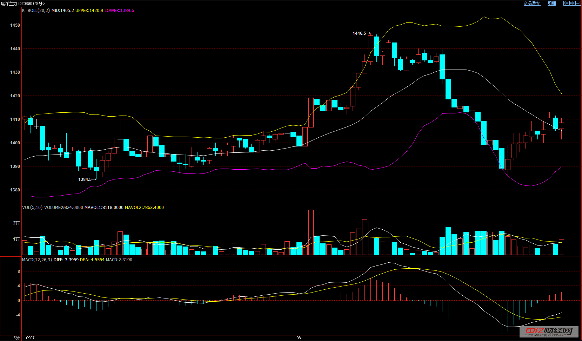Click the LOWER:1389.6 Bollinger value
Image resolution: width=582 pixels, height=341 pixels.
pos(119,11)
